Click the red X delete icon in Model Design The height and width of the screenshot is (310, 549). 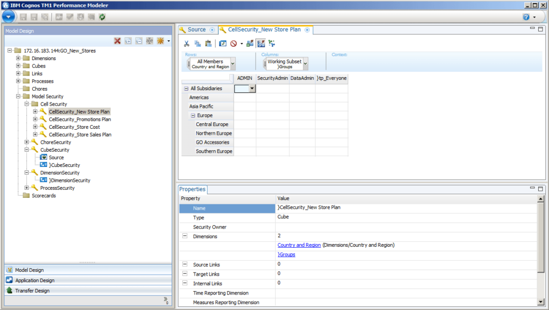tap(117, 41)
